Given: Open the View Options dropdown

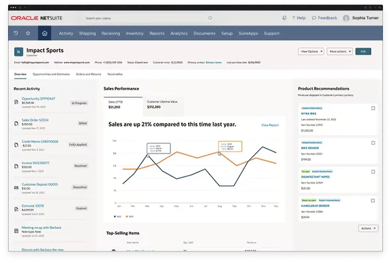Looking at the screenshot, I should pos(311,51).
